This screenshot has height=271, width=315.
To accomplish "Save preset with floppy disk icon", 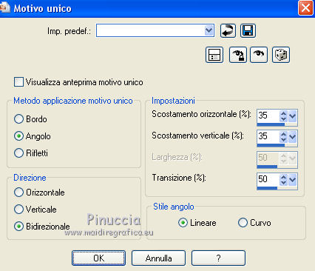I will 248,30.
